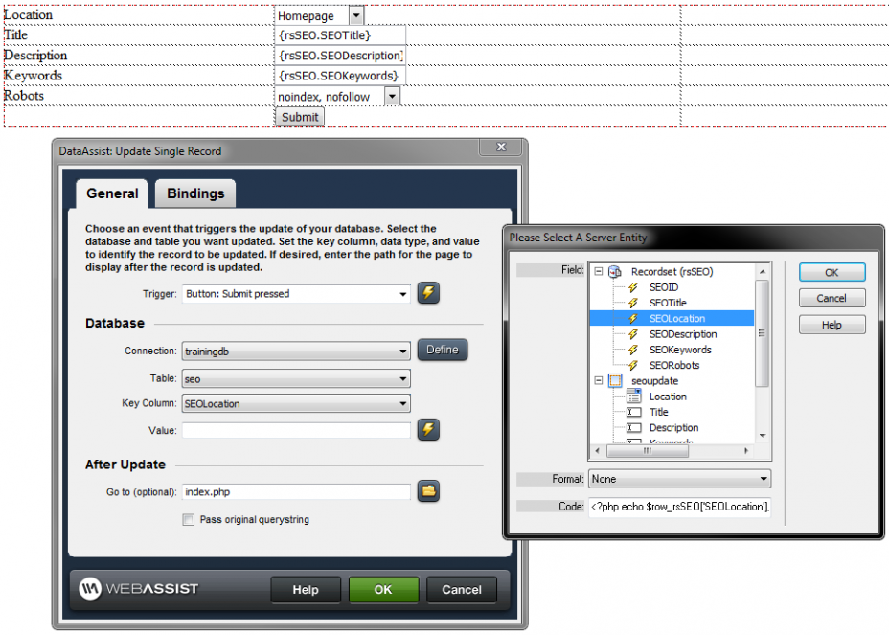The height and width of the screenshot is (635, 889).
Task: Select SEOID in the recordset tree
Action: click(x=664, y=287)
